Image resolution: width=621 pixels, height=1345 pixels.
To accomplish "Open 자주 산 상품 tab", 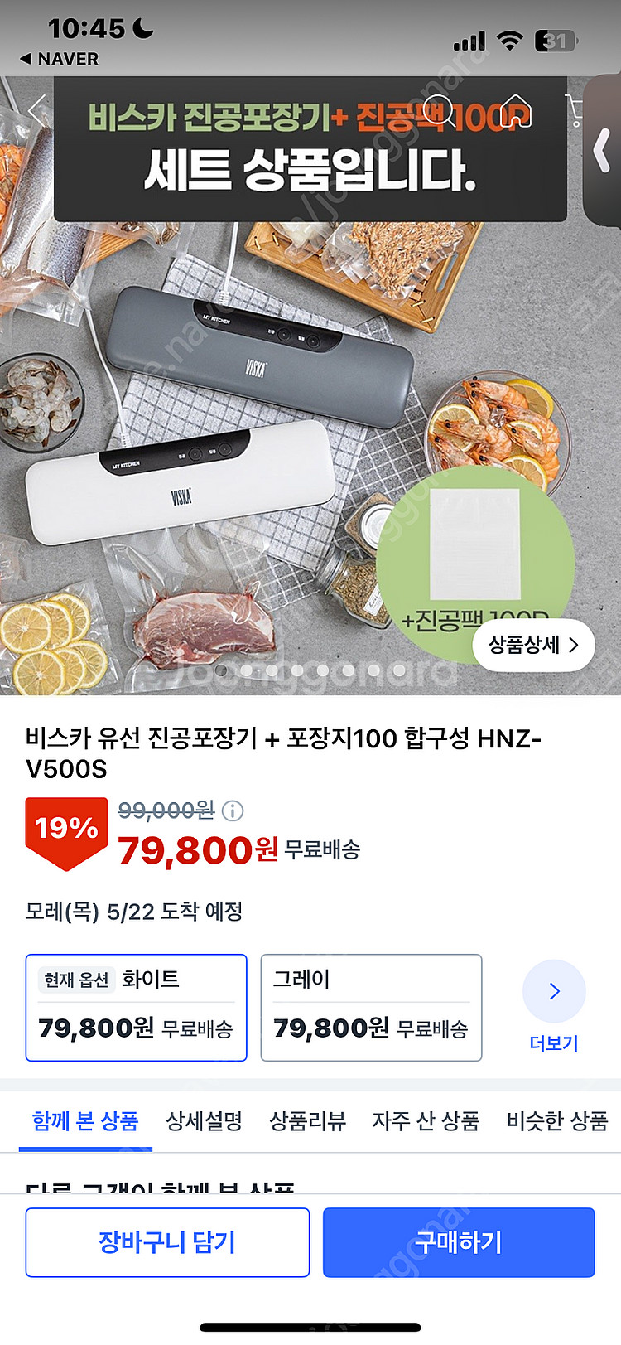I will point(426,1121).
